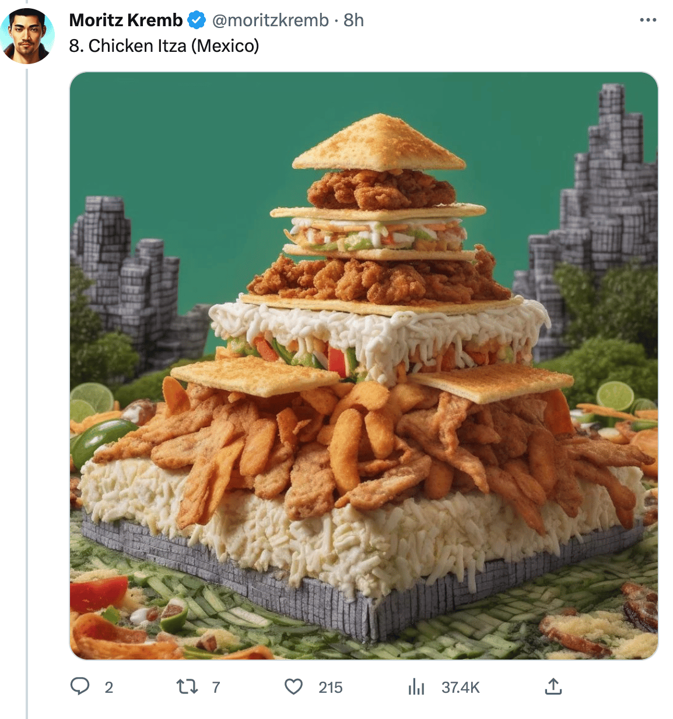The width and height of the screenshot is (673, 719).
Task: Click the share upload arrow icon
Action: 553,686
